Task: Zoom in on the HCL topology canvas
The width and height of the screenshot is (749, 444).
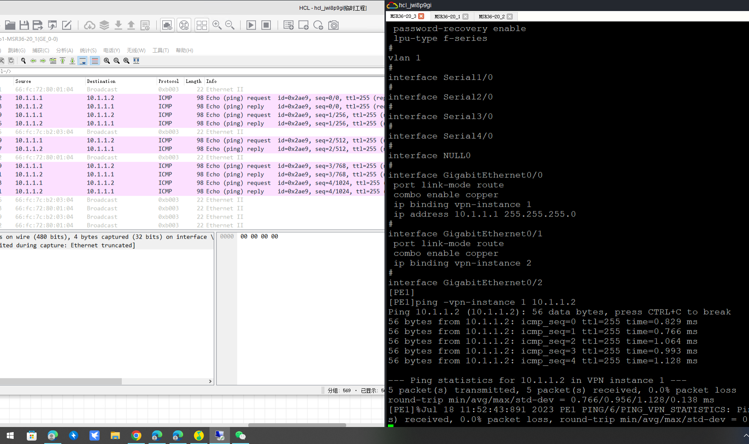Action: click(x=217, y=25)
